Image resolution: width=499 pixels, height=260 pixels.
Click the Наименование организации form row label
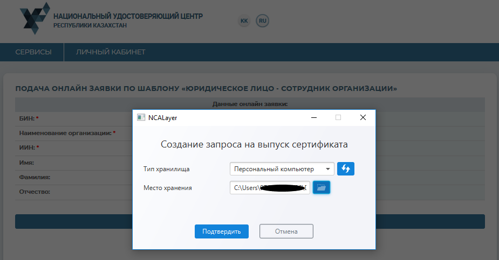66,132
